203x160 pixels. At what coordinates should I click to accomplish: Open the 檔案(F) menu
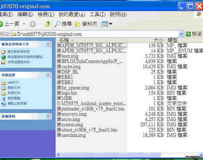click(x=6, y=14)
